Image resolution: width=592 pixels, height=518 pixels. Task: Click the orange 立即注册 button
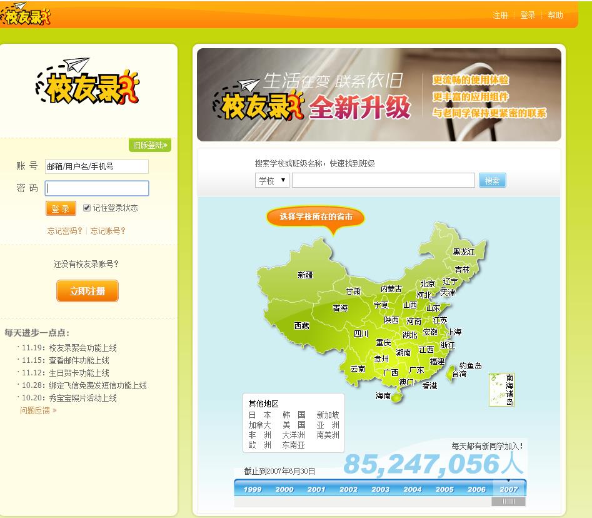coord(88,291)
